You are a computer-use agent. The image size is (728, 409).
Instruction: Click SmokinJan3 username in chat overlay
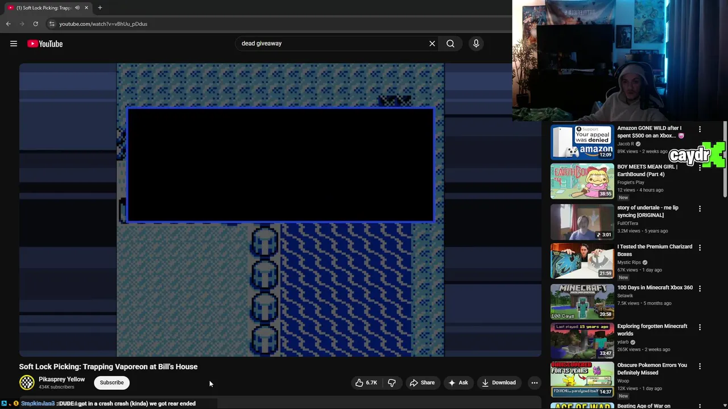click(x=38, y=403)
